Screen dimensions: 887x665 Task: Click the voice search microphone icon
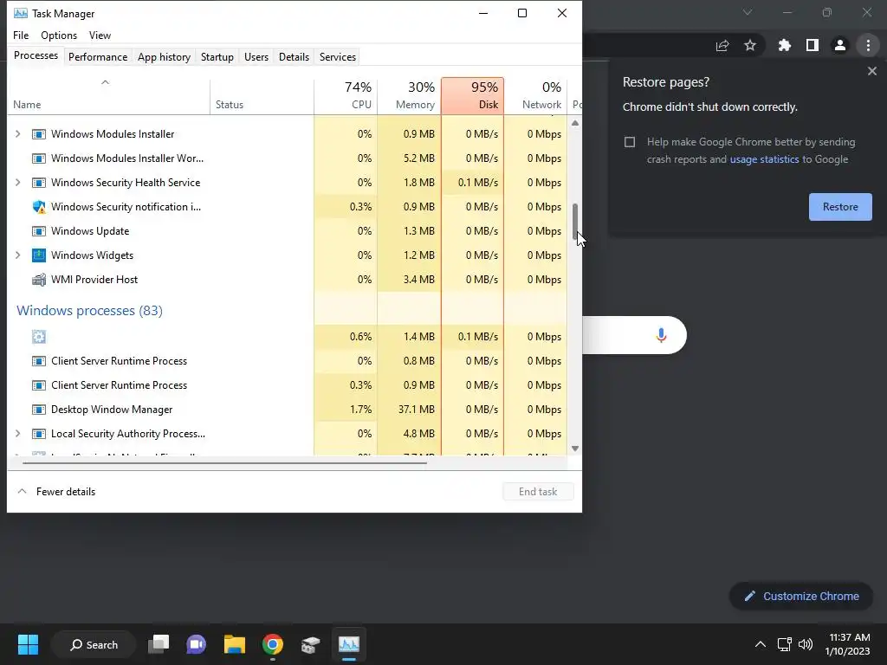661,335
